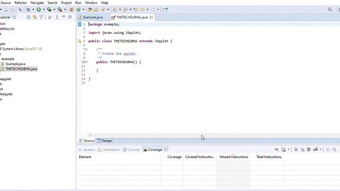Open the Search menu
Viewport: 340px width, 191px height.
[x=53, y=3]
